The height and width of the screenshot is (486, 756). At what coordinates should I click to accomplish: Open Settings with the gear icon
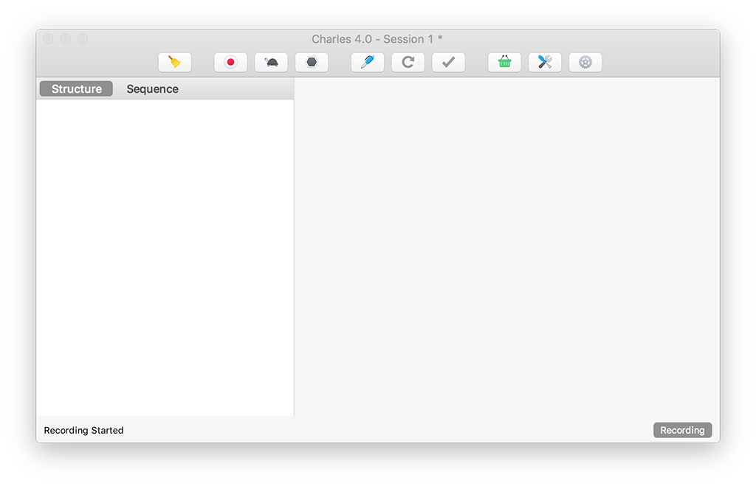(x=585, y=63)
